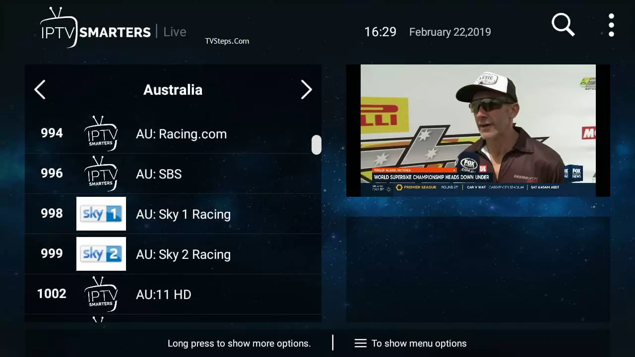The image size is (635, 357).
Task: Go to previous category with left chevron
Action: (x=40, y=90)
